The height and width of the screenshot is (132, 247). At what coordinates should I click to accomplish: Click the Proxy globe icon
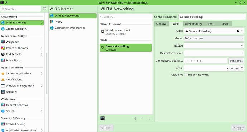(x=52, y=22)
